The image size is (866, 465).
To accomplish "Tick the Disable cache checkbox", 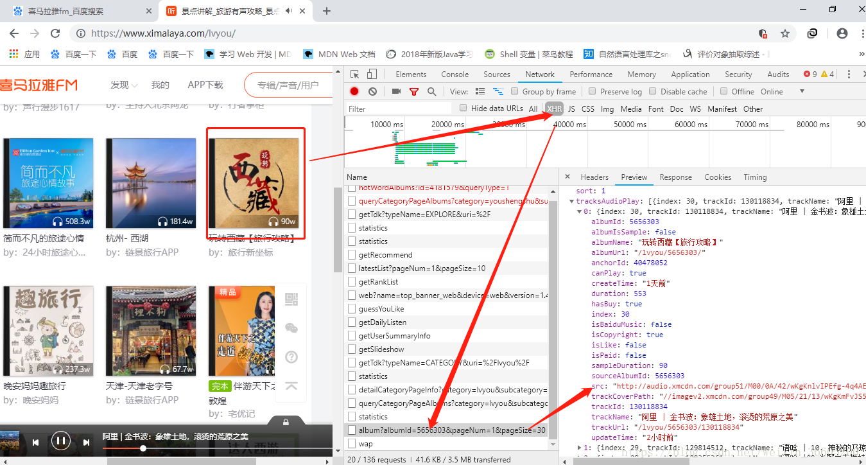I will [653, 91].
